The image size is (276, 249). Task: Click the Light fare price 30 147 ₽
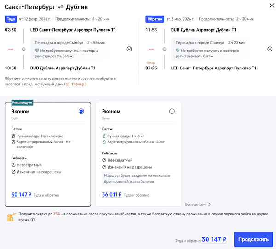[x=21, y=194]
